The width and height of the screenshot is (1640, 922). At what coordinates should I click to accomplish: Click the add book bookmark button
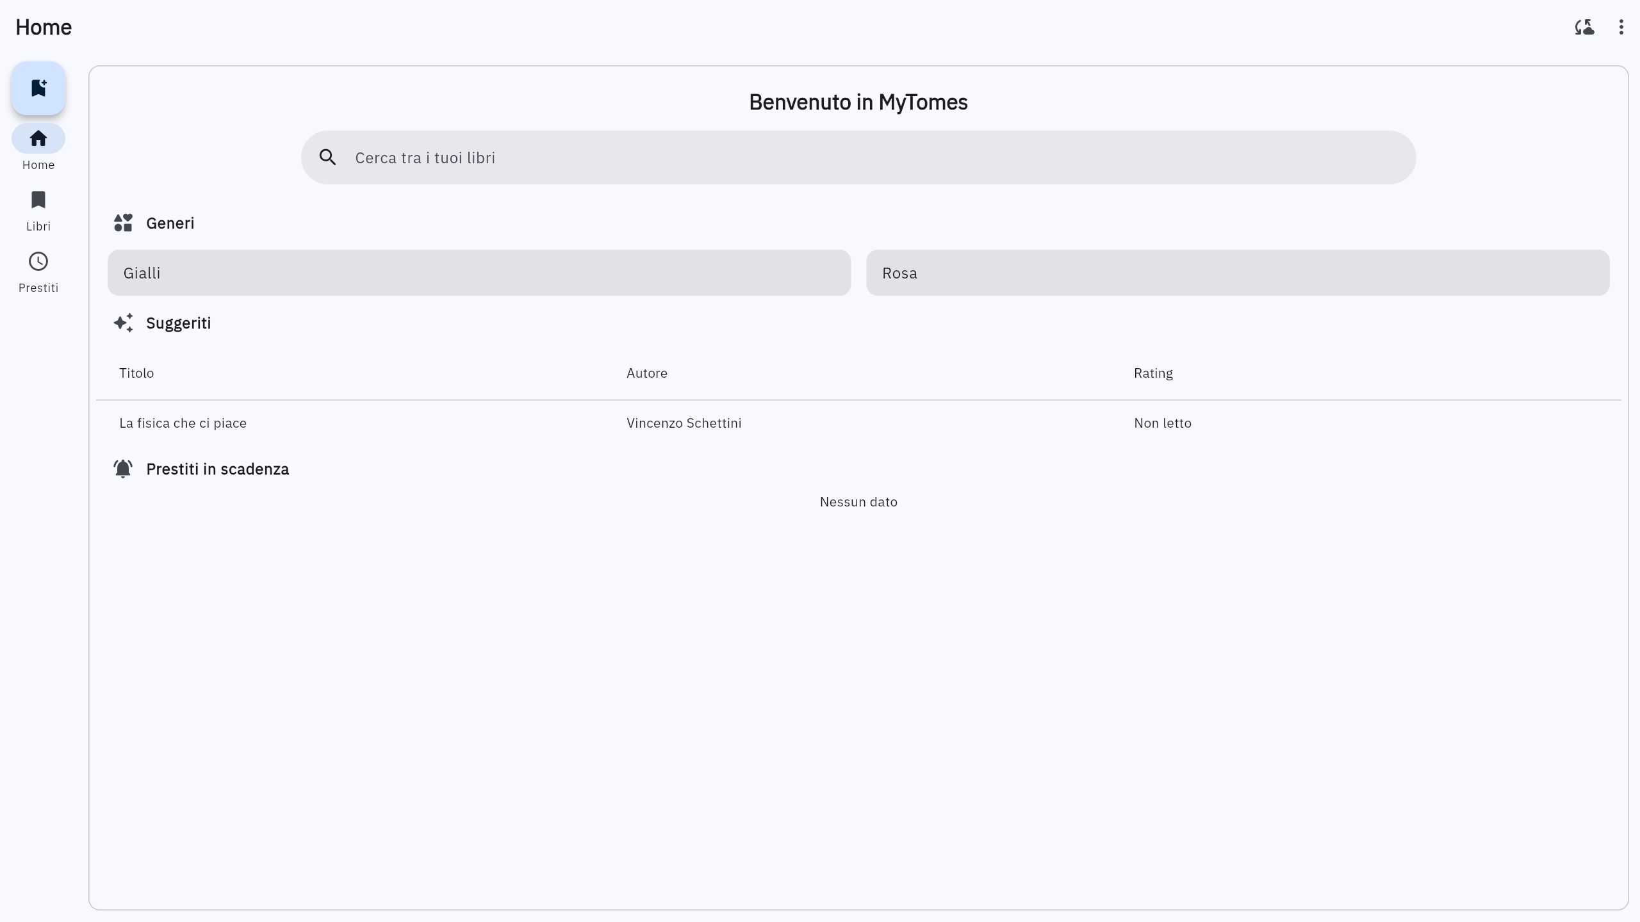coord(38,88)
